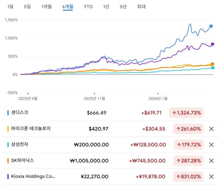Open the 최대 range tab

pyautogui.click(x=141, y=7)
